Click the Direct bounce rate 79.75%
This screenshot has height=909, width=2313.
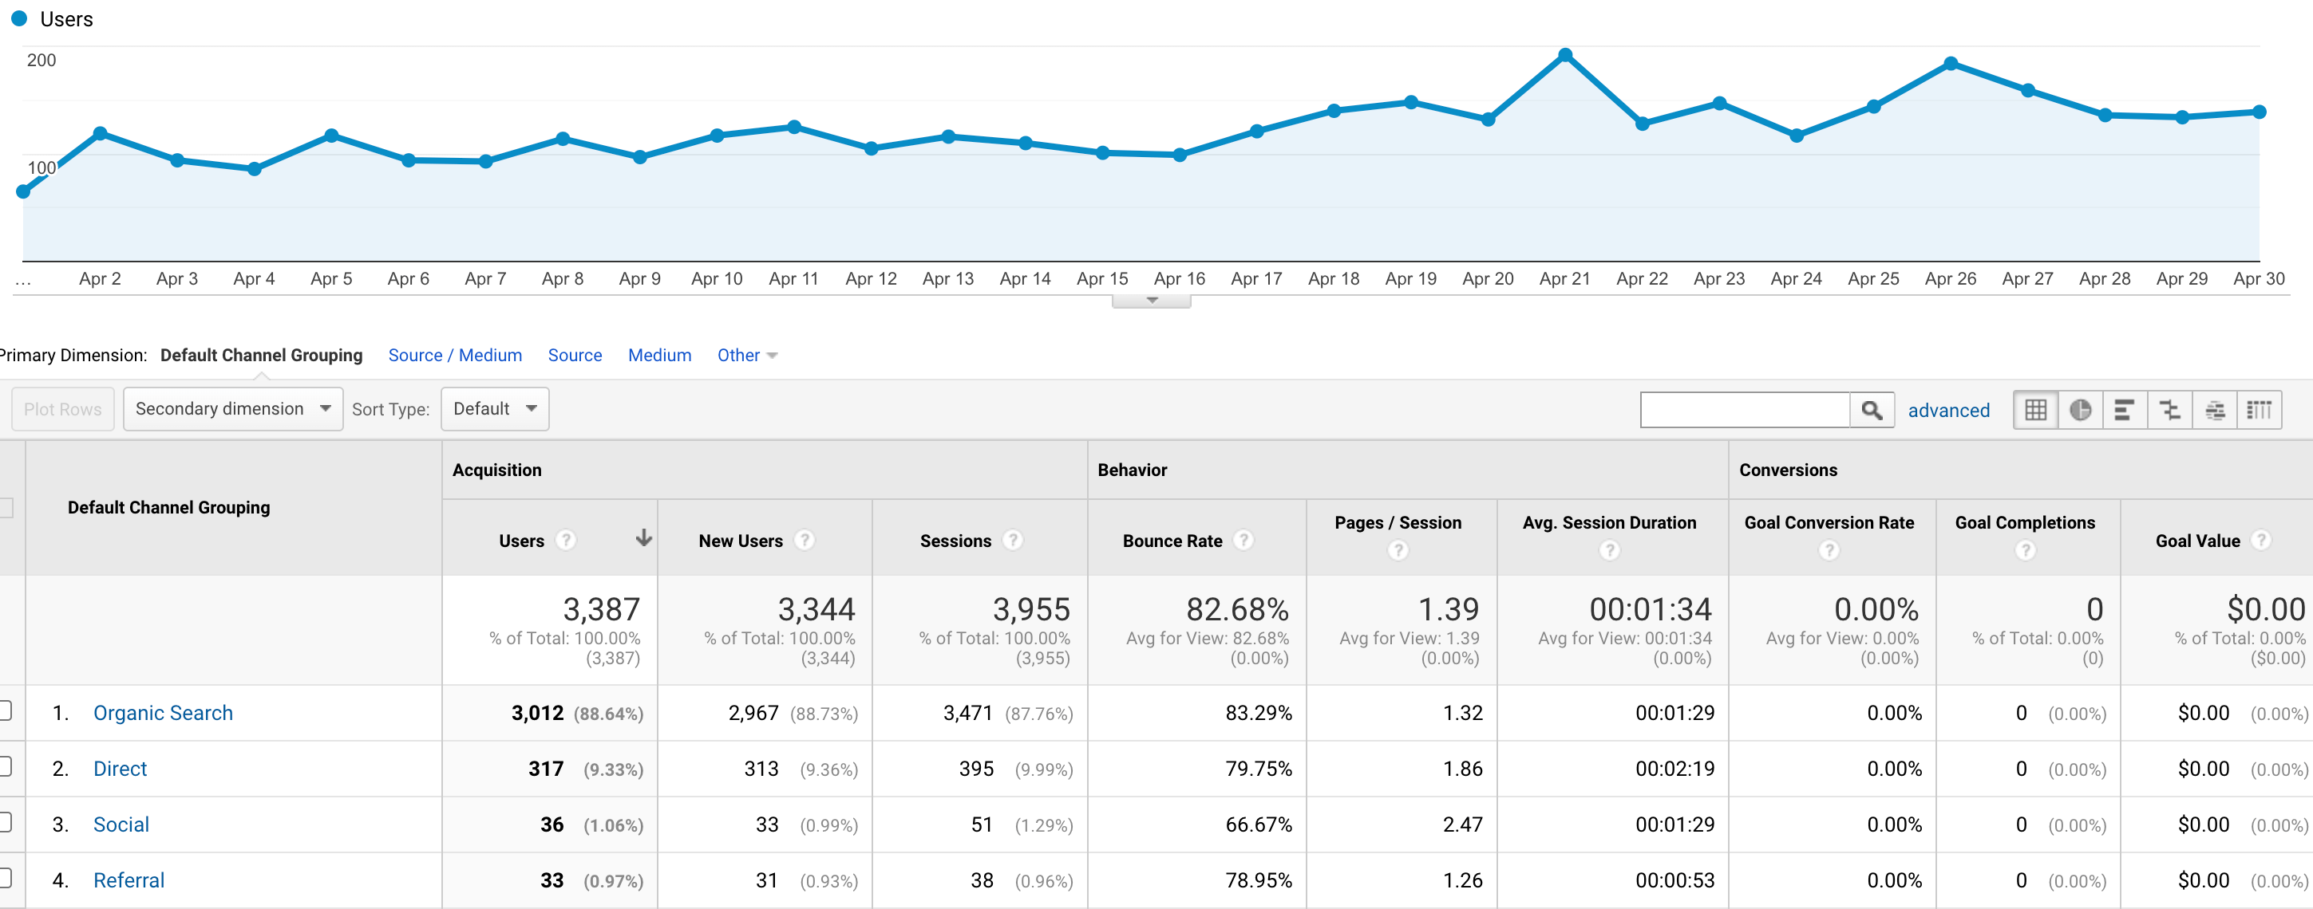[1258, 769]
